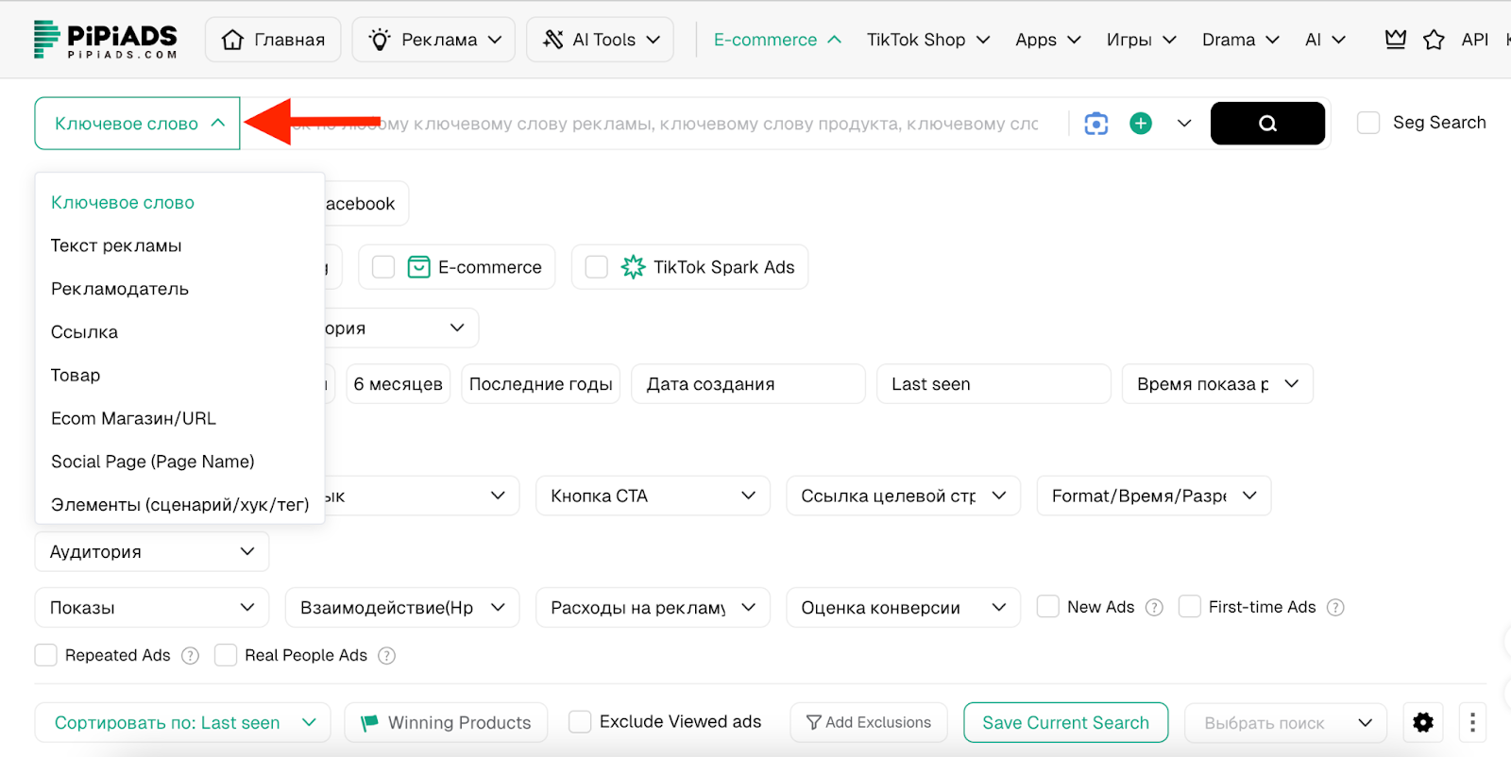Open the Drama nav menu
This screenshot has width=1511, height=757.
1240,40
